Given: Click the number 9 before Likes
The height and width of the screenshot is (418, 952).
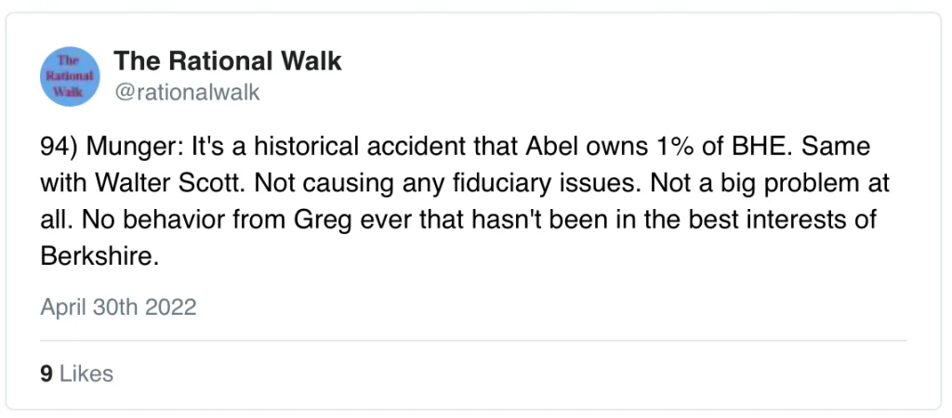Looking at the screenshot, I should pos(46,373).
